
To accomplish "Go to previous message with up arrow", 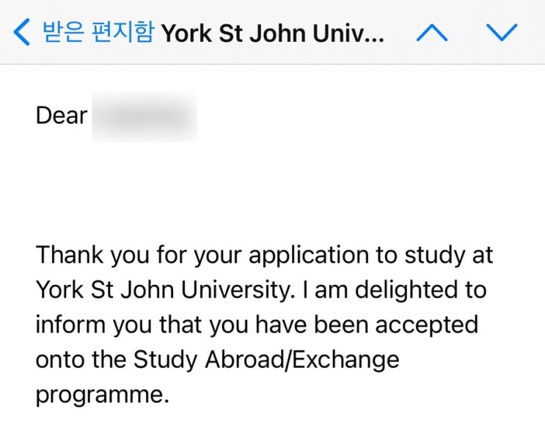I will tap(431, 33).
